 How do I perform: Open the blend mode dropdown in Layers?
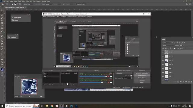tap(168, 46)
